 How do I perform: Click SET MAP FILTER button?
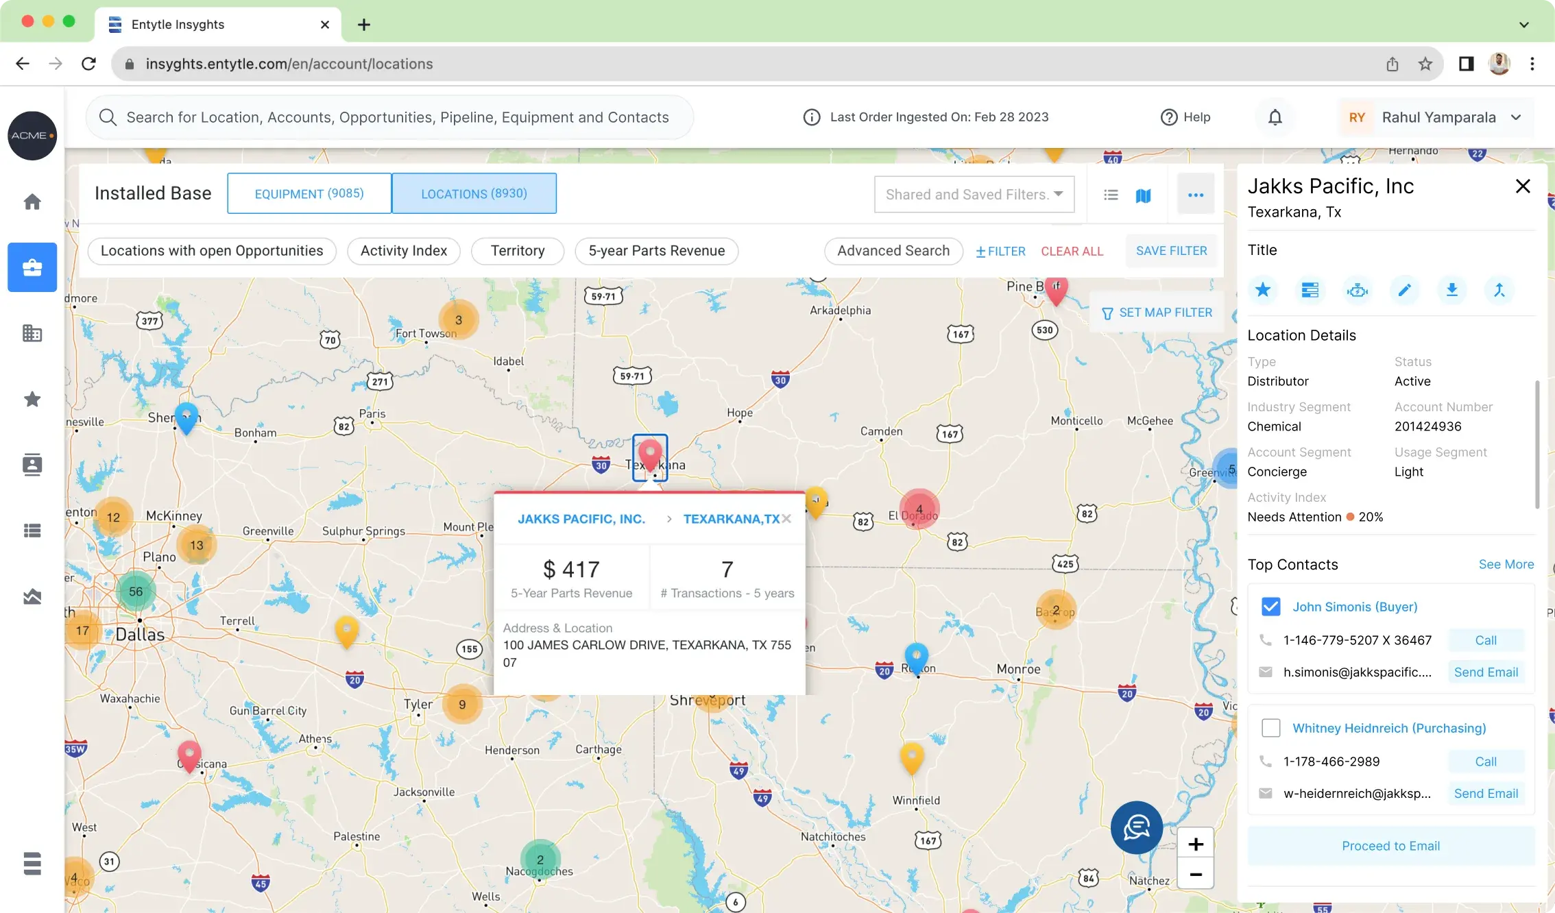(1157, 313)
